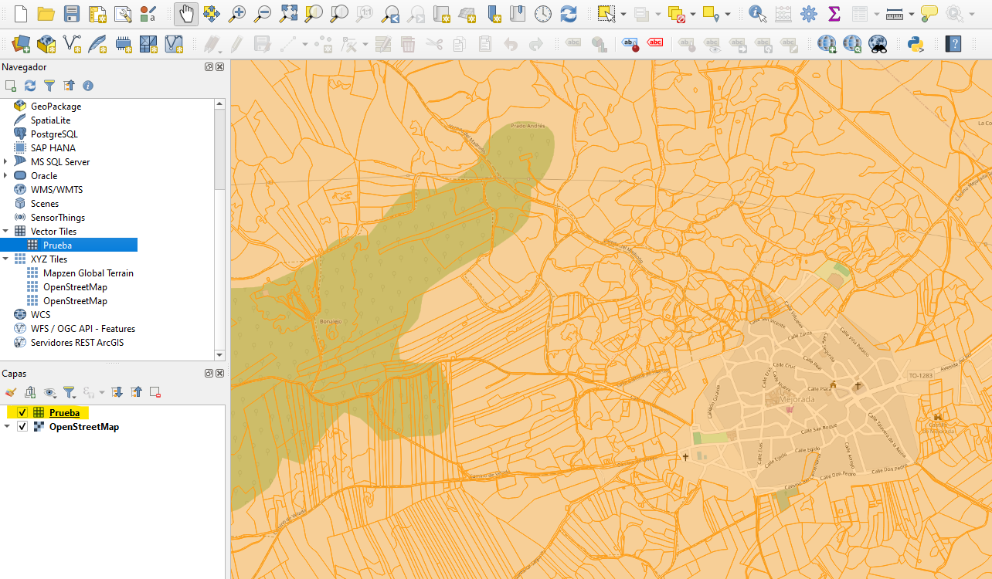Click the Zoom Last icon
This screenshot has height=579, width=992.
click(391, 13)
